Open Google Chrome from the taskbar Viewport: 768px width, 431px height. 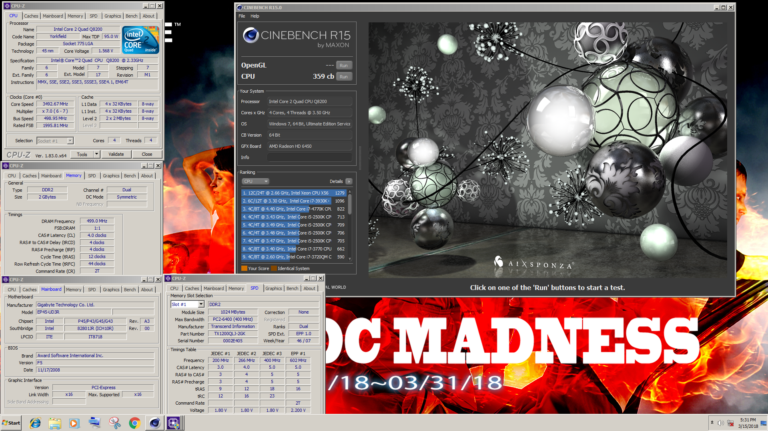point(134,423)
